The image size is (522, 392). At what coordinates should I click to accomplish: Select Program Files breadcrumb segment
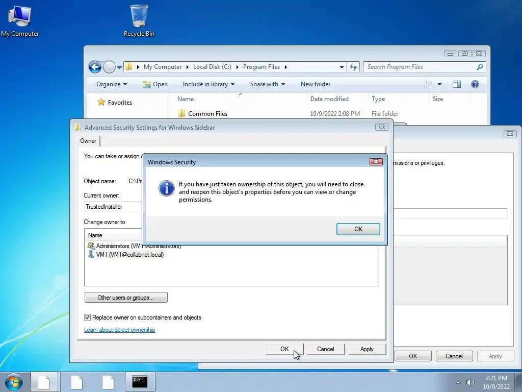click(262, 67)
